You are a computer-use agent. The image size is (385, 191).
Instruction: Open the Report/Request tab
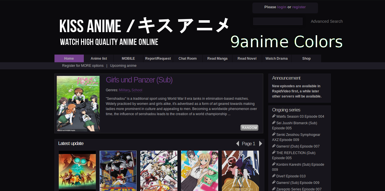pos(158,58)
